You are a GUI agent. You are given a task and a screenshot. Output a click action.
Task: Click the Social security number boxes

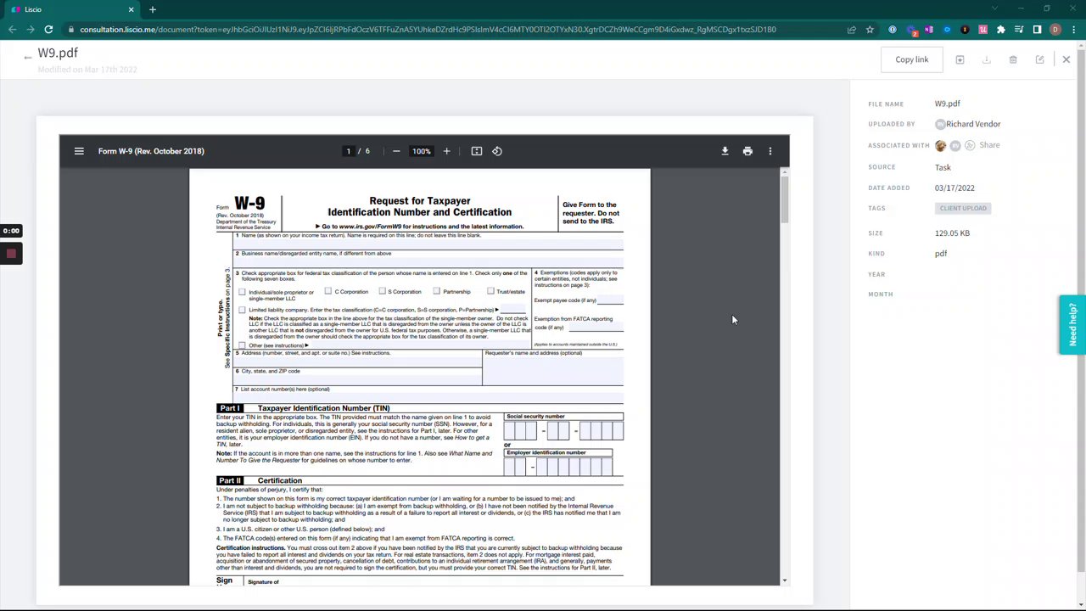(564, 431)
